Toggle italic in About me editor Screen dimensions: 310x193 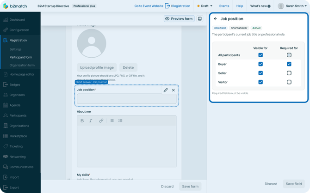click(x=91, y=121)
